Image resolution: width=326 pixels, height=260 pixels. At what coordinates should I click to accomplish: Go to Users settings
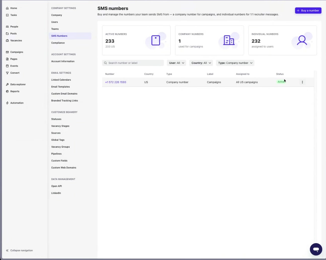click(x=55, y=22)
